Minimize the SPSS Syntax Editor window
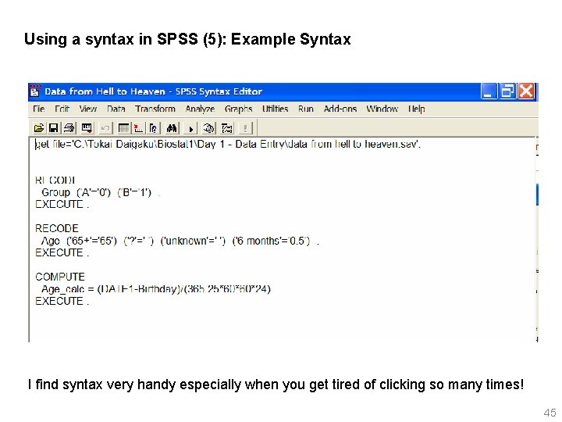 tap(489, 91)
